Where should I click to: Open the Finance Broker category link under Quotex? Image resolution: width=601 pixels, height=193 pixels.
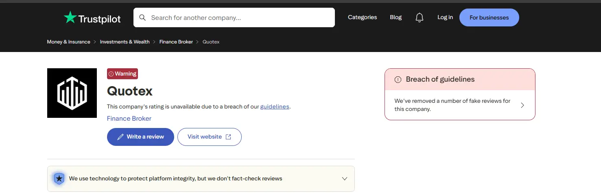[x=129, y=119]
